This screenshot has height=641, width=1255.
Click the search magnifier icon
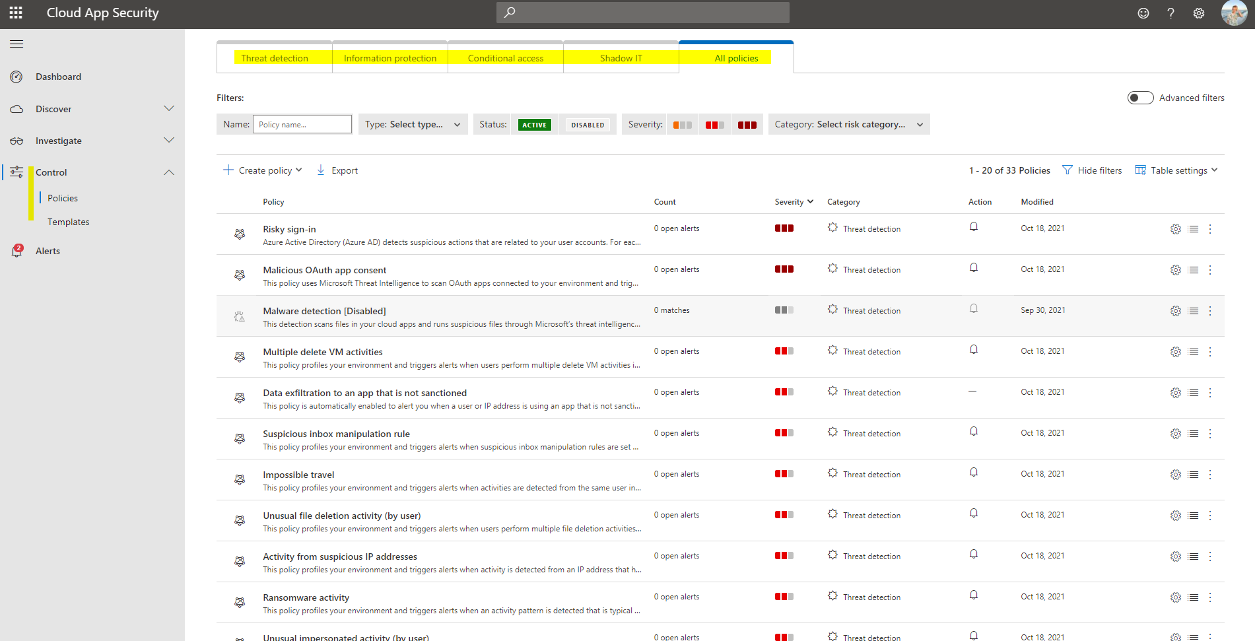click(510, 13)
